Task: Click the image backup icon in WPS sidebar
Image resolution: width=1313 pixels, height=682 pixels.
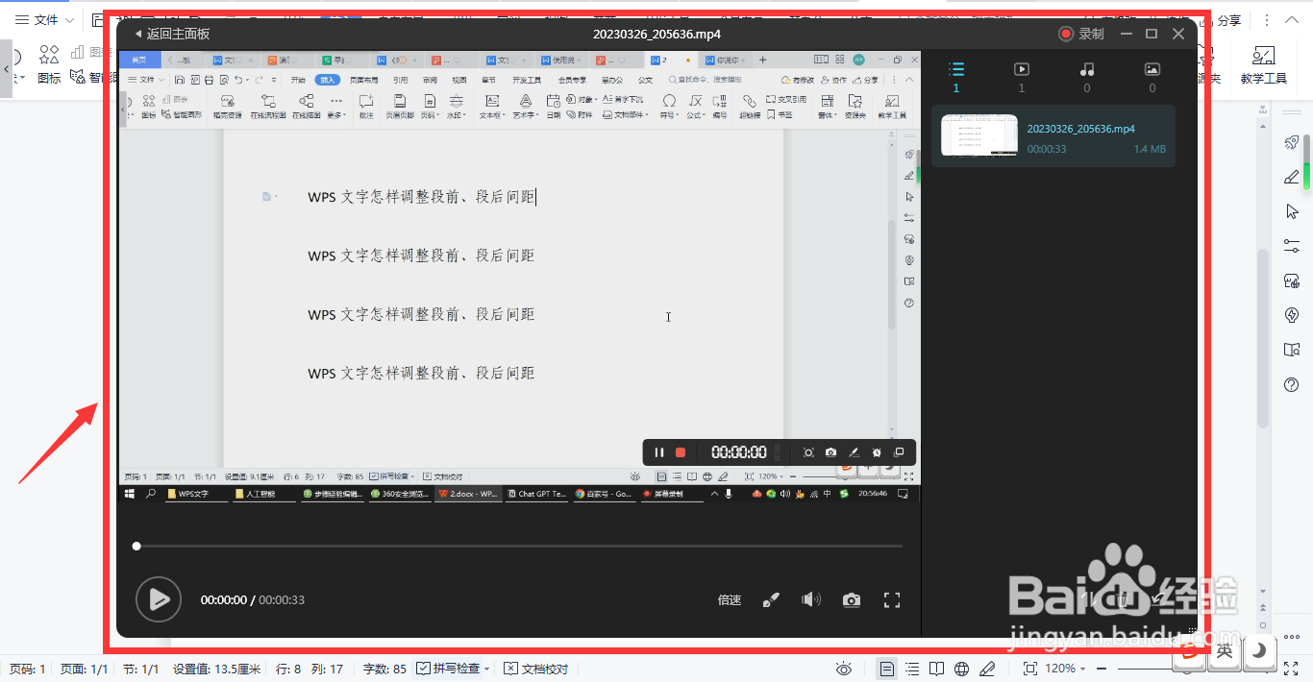Action: coord(1292,280)
